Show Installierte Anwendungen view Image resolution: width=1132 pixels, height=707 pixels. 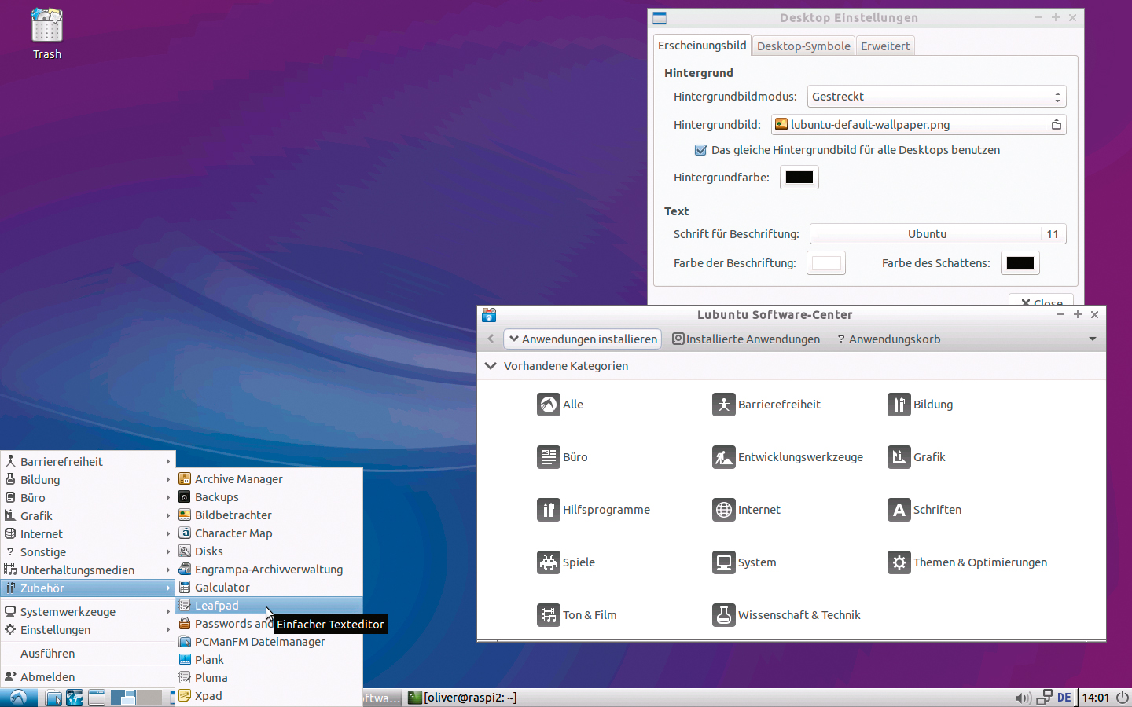[x=746, y=339]
